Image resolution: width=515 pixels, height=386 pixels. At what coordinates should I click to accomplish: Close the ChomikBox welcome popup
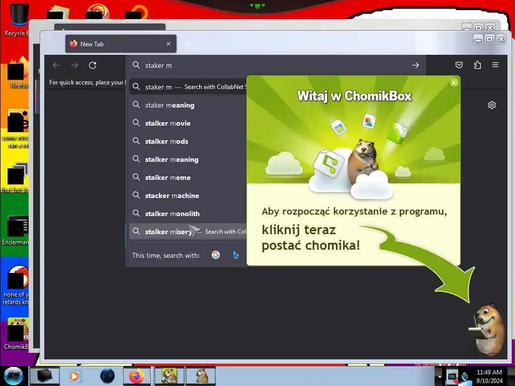[x=454, y=83]
